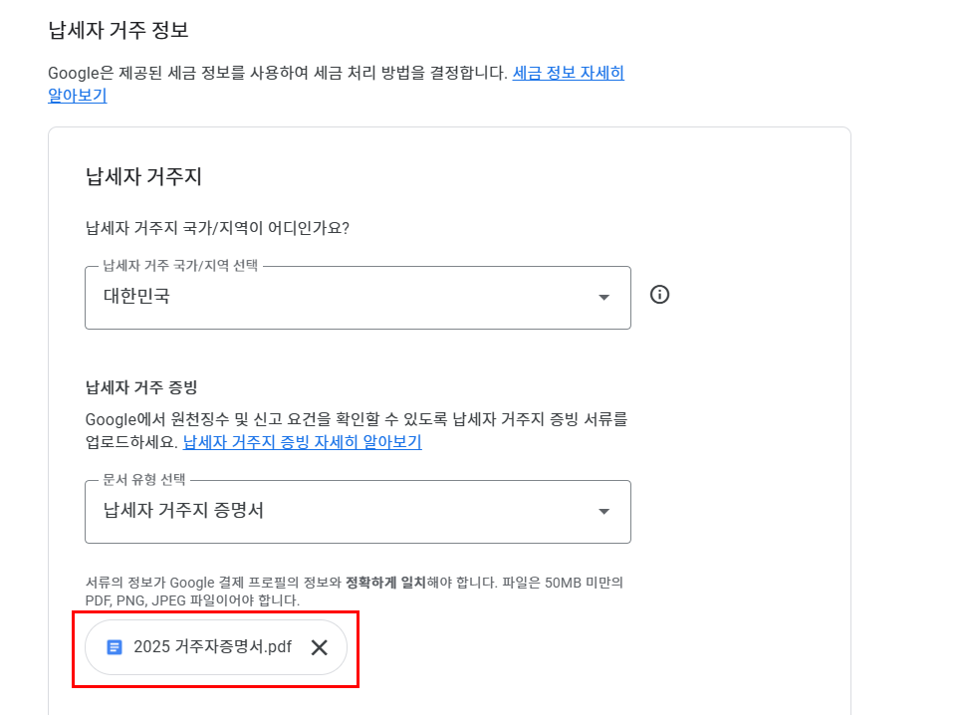Click the 국가/지역이 어디인가요 question text
The width and height of the screenshot is (960, 715).
tap(217, 228)
